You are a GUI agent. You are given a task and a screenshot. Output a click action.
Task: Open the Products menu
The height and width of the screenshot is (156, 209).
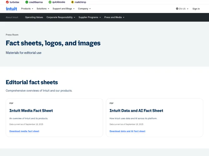(27, 9)
